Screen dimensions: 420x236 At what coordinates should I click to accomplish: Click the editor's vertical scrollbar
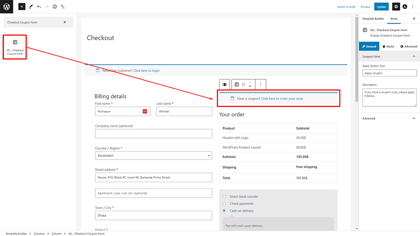tap(356, 80)
